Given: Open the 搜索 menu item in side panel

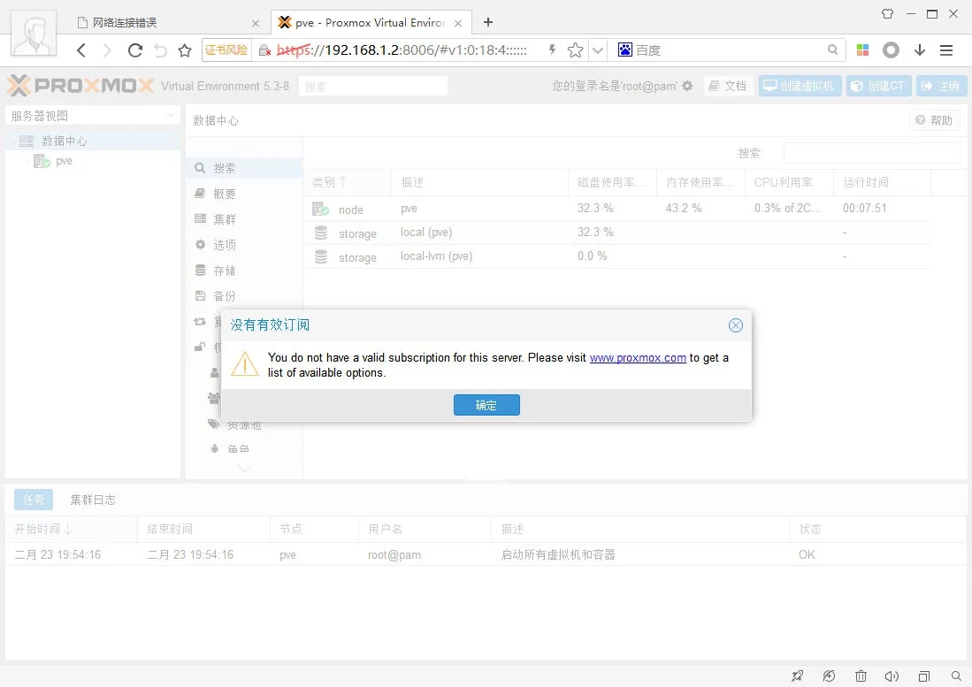Looking at the screenshot, I should pyautogui.click(x=244, y=168).
